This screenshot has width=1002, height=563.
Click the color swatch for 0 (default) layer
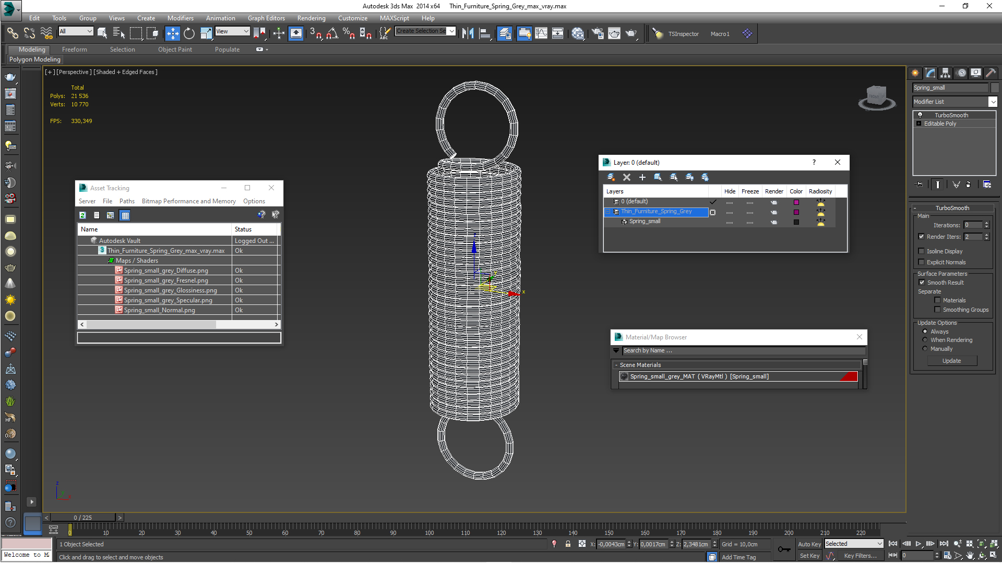click(796, 202)
